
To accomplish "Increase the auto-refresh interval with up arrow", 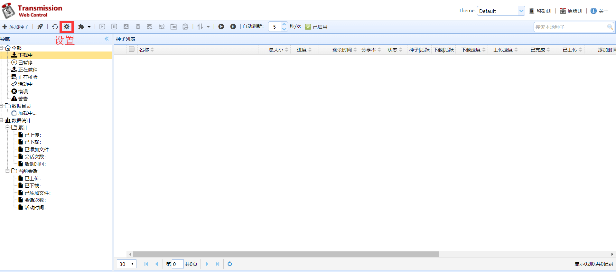I will pyautogui.click(x=284, y=24).
